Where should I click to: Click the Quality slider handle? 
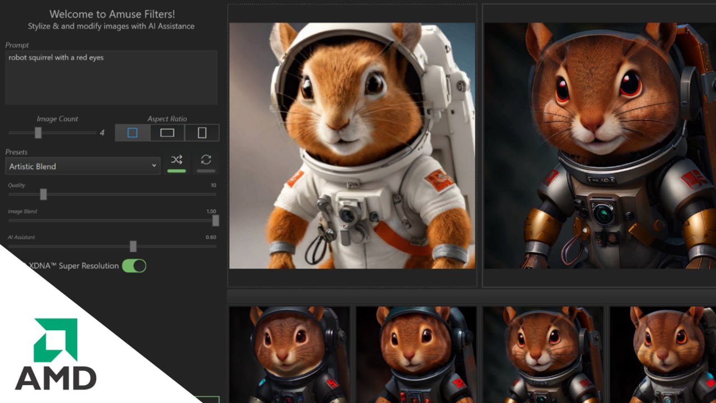click(x=43, y=194)
